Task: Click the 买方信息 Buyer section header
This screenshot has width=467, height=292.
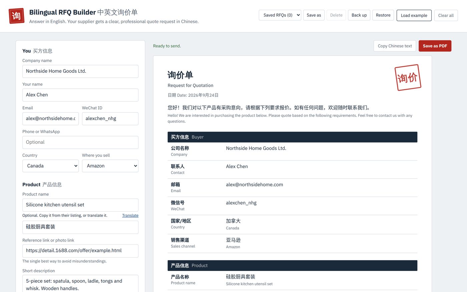Action: [x=292, y=137]
